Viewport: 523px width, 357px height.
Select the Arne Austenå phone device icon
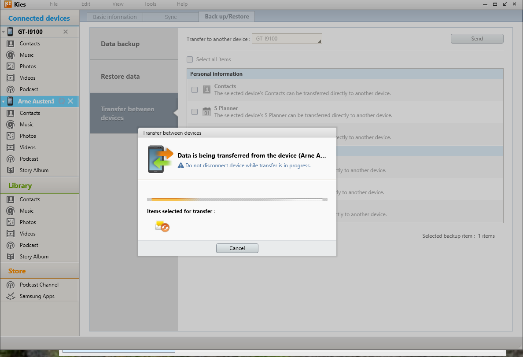tap(10, 101)
